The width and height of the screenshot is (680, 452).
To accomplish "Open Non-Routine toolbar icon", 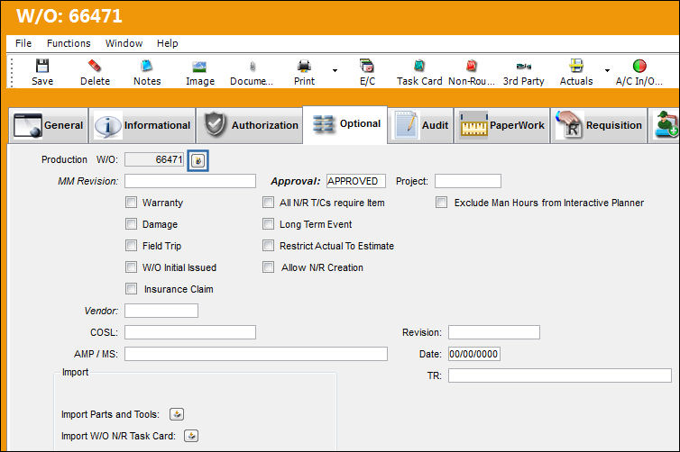I will (472, 67).
